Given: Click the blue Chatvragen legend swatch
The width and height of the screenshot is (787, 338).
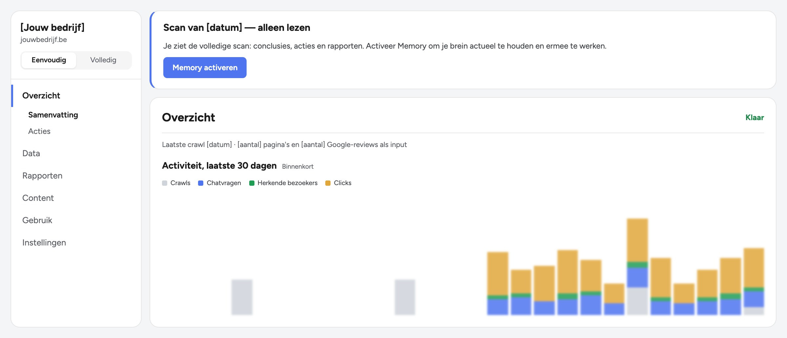Looking at the screenshot, I should [x=201, y=183].
